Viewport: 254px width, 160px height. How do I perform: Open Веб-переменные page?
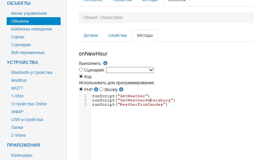(28, 53)
